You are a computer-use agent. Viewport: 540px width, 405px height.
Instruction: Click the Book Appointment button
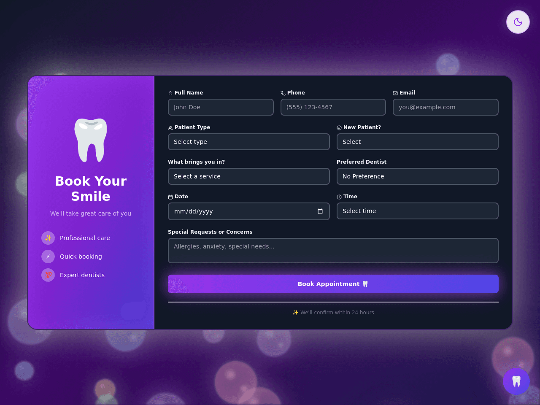click(333, 284)
